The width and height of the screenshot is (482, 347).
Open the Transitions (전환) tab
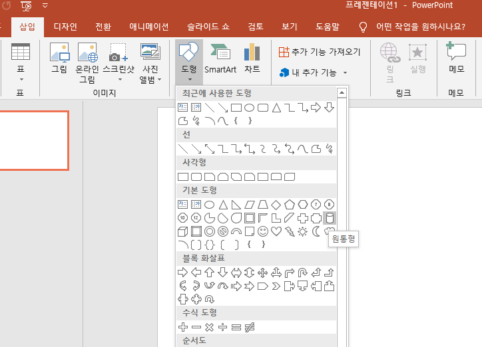pos(103,27)
